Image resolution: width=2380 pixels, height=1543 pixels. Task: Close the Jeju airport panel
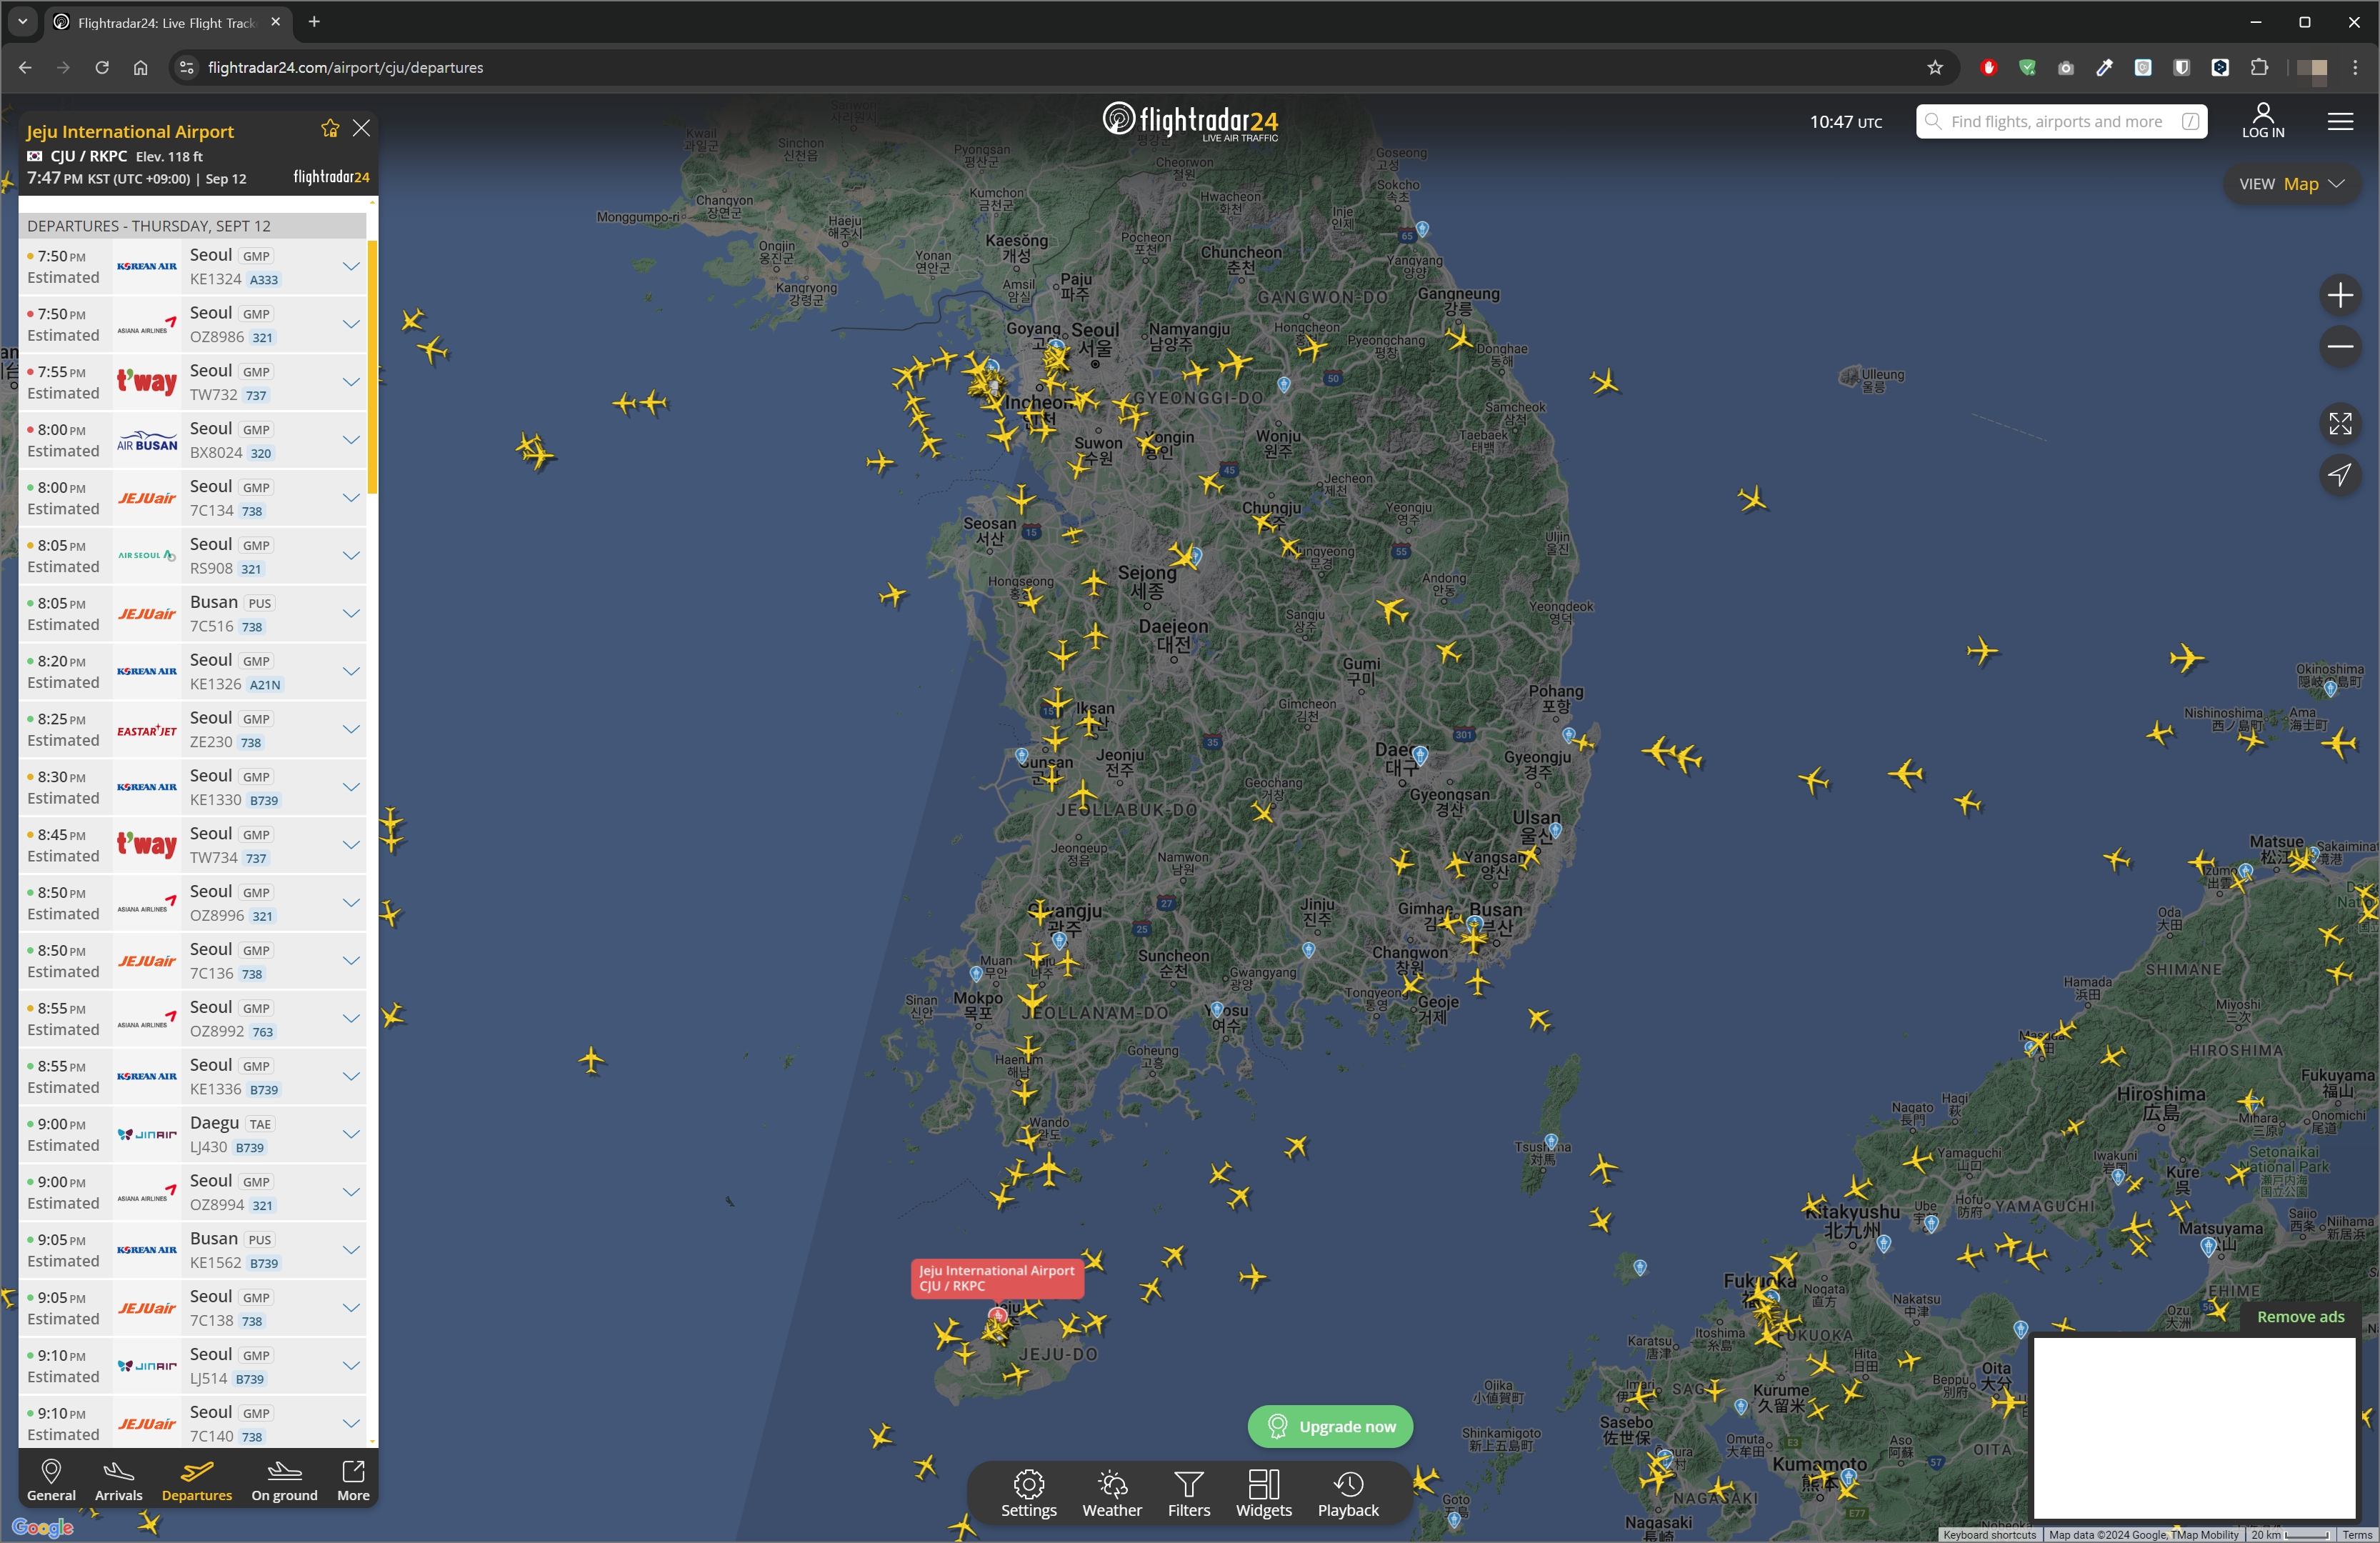(361, 128)
